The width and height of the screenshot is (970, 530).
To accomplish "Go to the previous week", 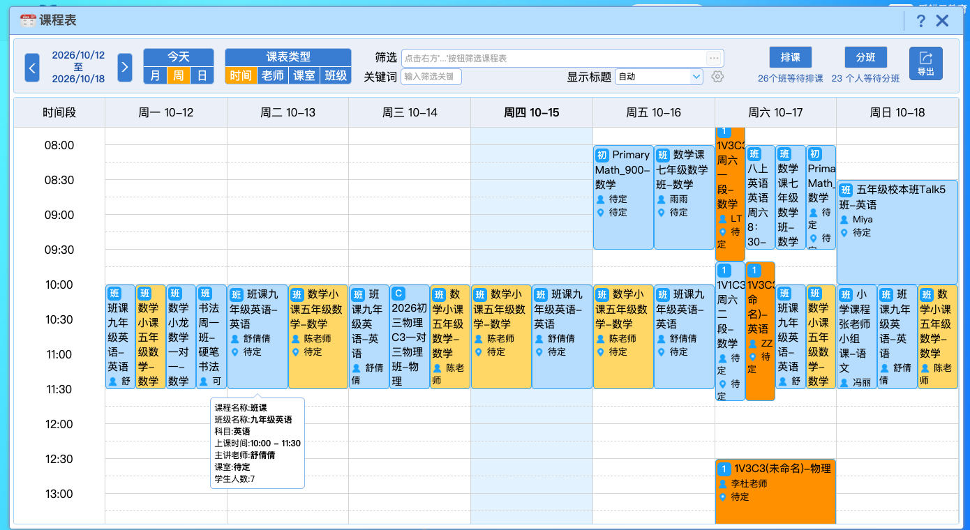I will tap(32, 68).
